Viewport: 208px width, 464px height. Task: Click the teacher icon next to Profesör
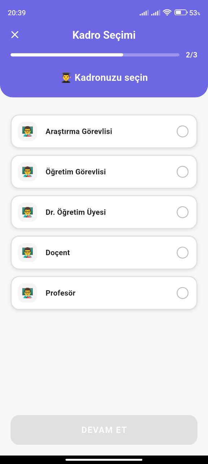point(27,293)
